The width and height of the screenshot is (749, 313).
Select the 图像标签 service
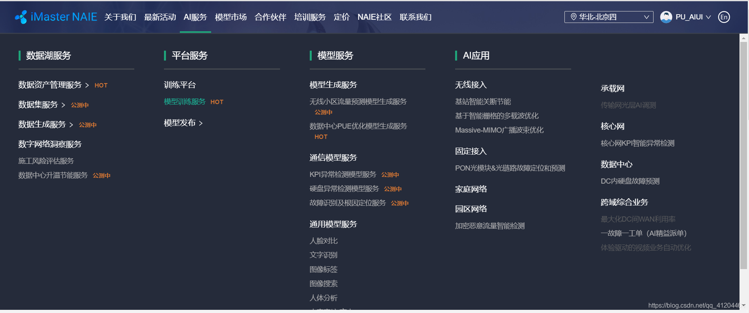pyautogui.click(x=324, y=269)
